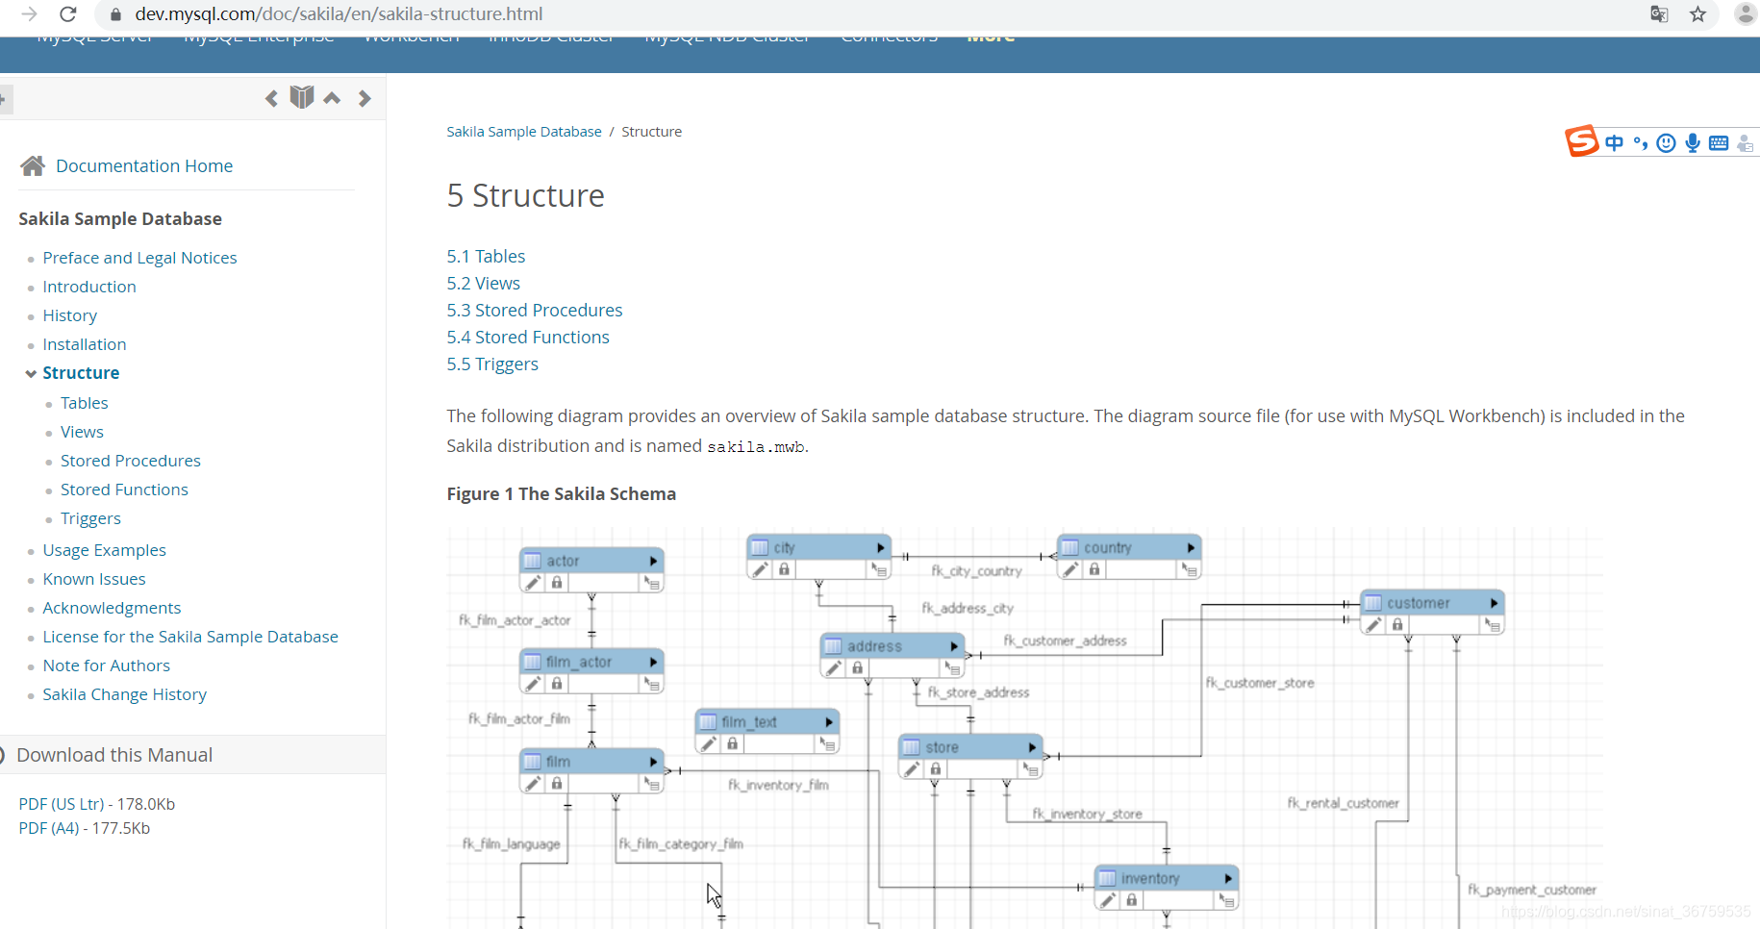Collapse the Structure tree chevron
Viewport: 1760px width, 929px height.
[x=31, y=373]
